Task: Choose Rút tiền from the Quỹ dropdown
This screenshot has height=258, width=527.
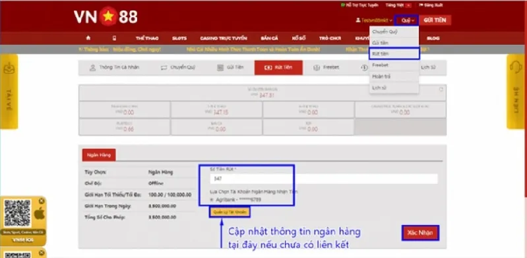Action: (394, 54)
